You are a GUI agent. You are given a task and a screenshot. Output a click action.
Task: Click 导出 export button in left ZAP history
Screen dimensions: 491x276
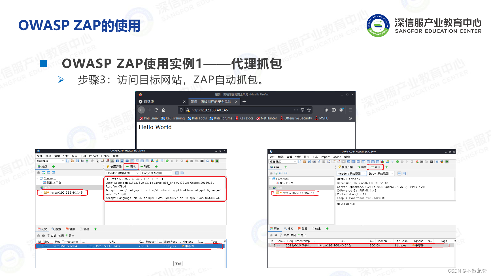pos(70,236)
